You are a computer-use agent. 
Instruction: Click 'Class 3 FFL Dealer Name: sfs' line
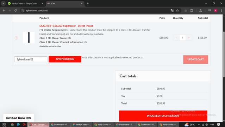pyautogui.click(x=55, y=38)
